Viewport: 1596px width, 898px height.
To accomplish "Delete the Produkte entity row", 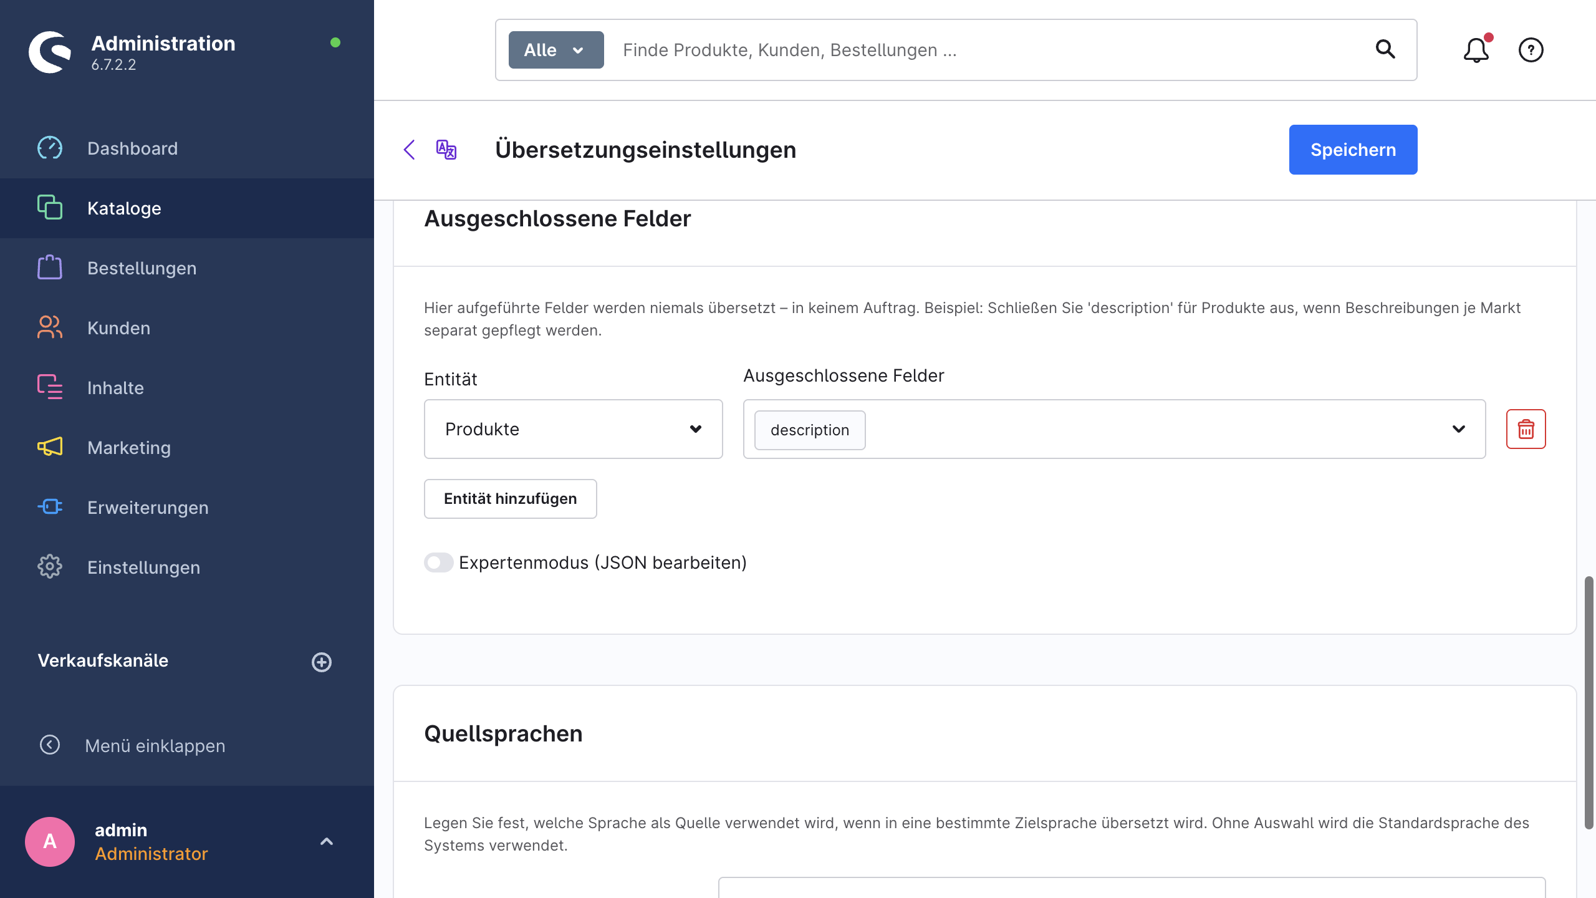I will click(1526, 429).
